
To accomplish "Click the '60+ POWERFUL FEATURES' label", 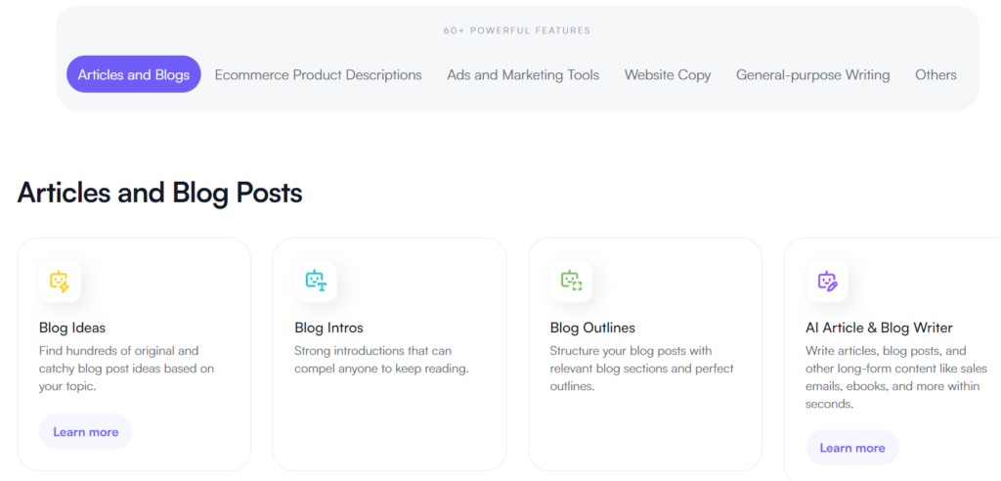I will click(x=516, y=30).
